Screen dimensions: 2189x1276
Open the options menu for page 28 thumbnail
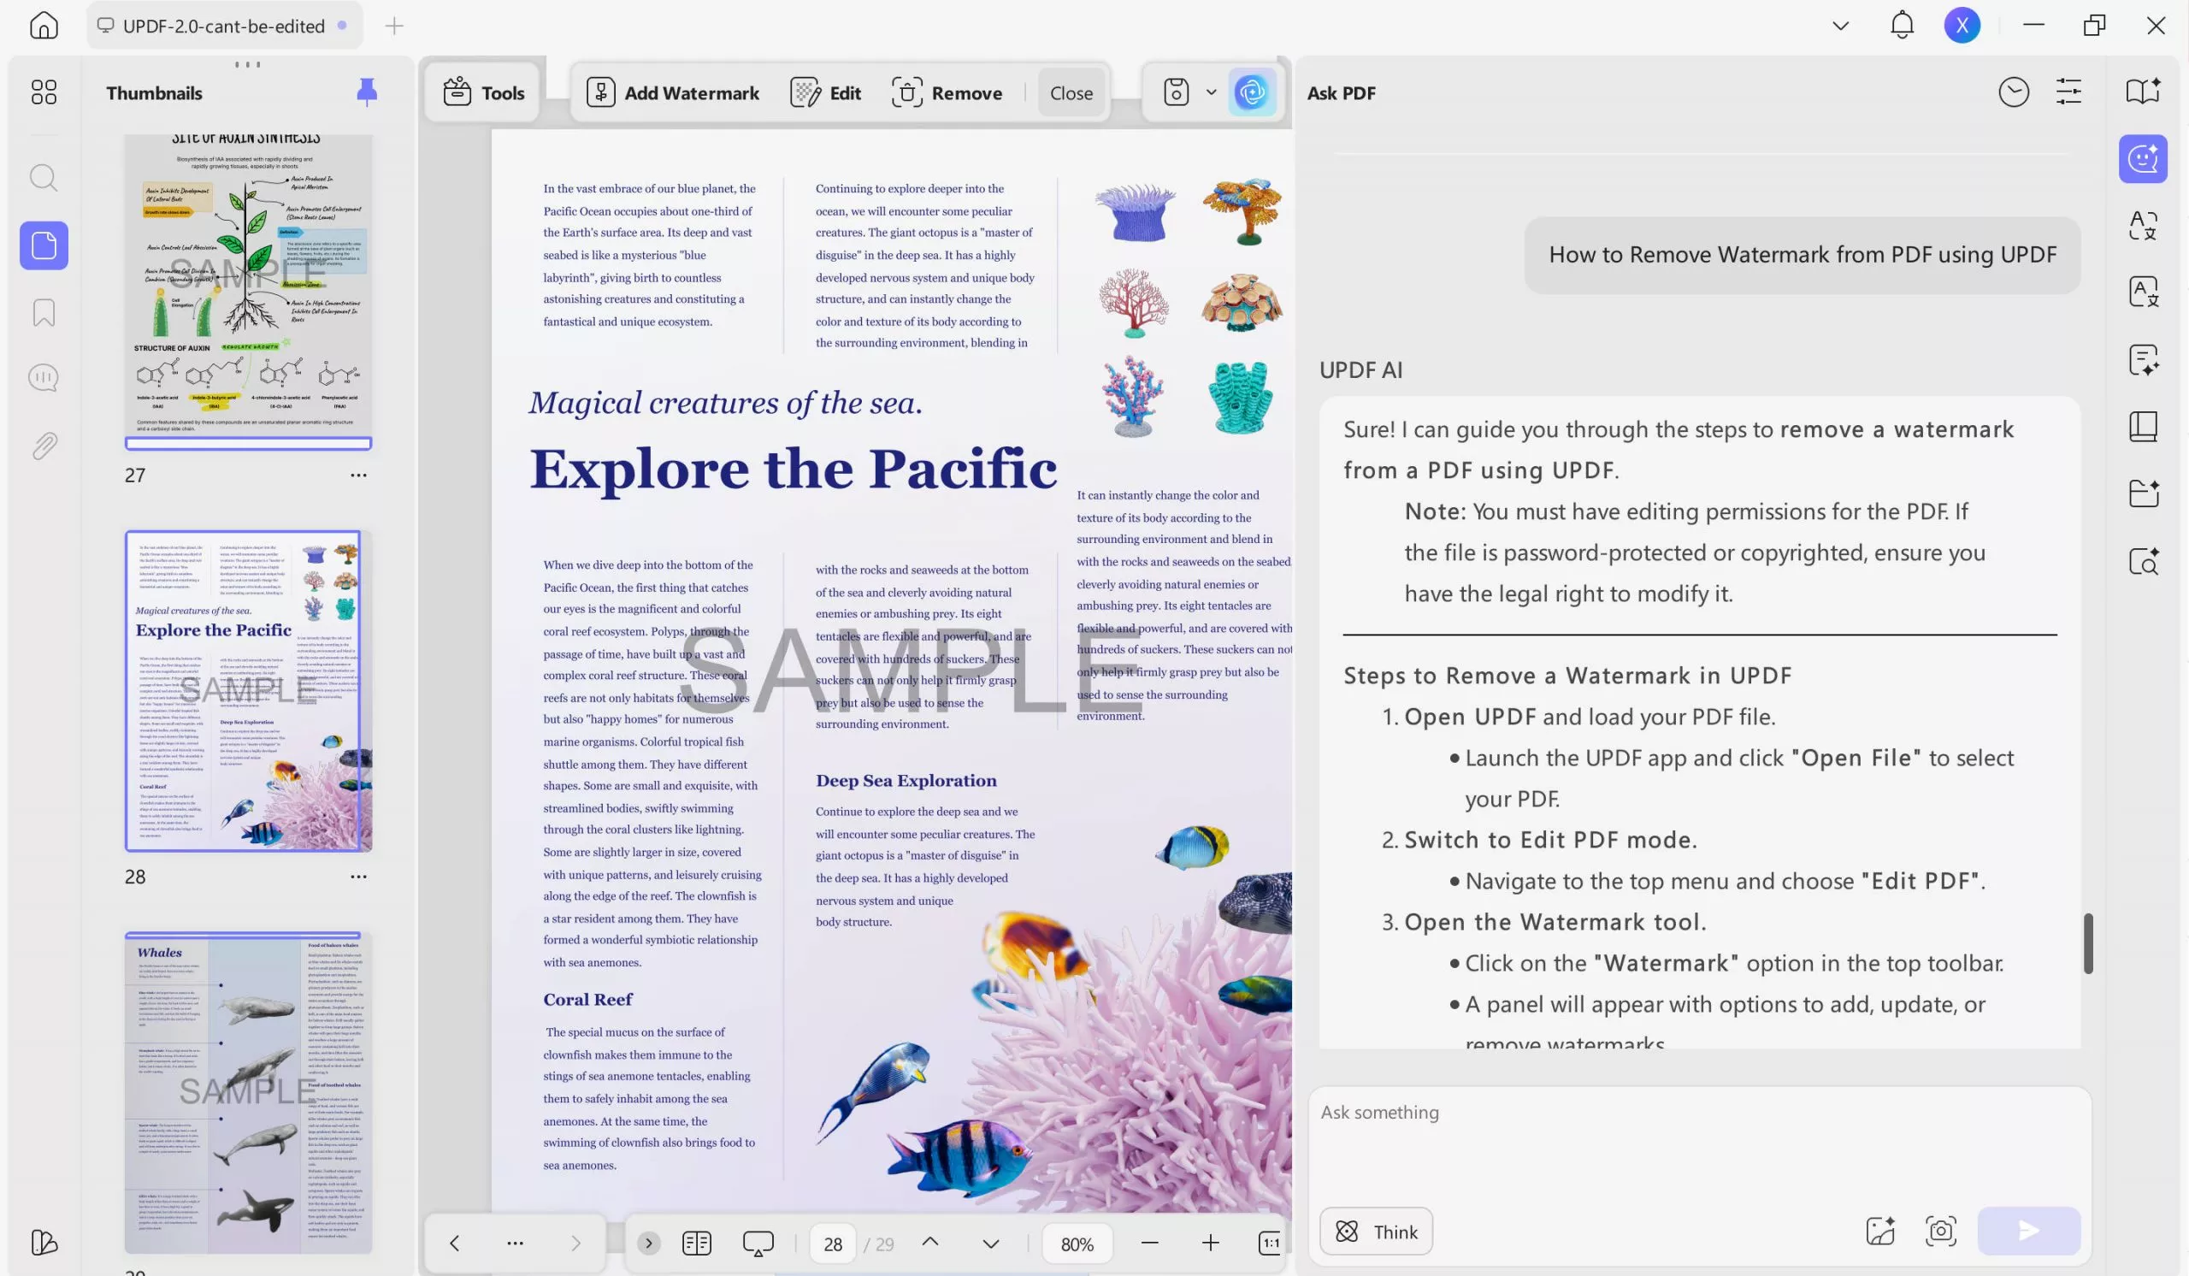358,877
